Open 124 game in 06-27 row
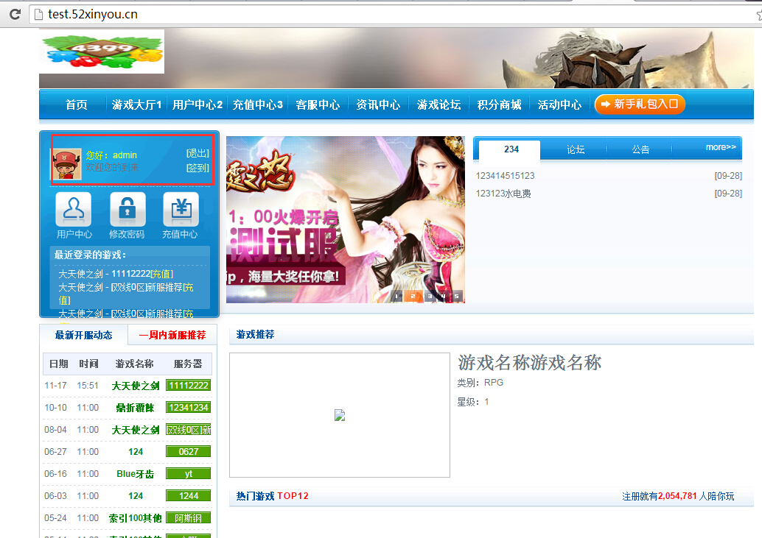 136,452
